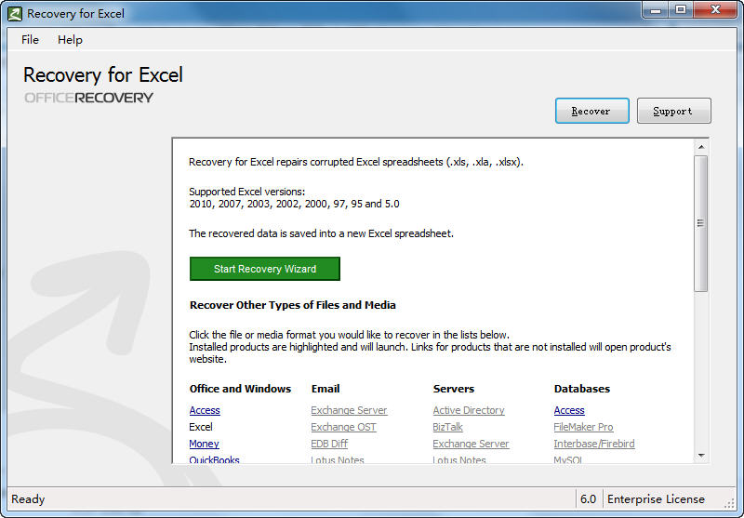Image resolution: width=744 pixels, height=518 pixels.
Task: Click the scrollbar up arrow
Action: point(701,146)
